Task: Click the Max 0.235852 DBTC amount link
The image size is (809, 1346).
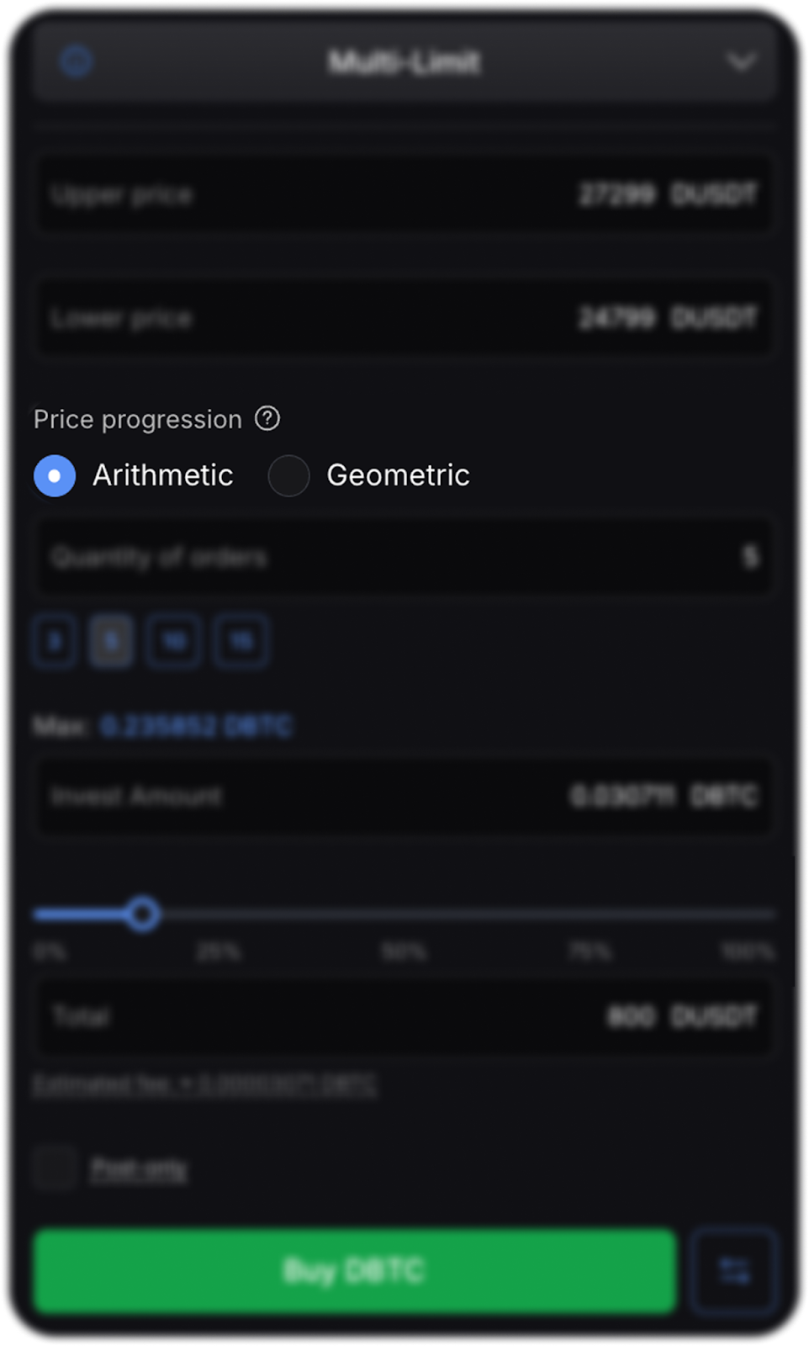Action: tap(196, 726)
